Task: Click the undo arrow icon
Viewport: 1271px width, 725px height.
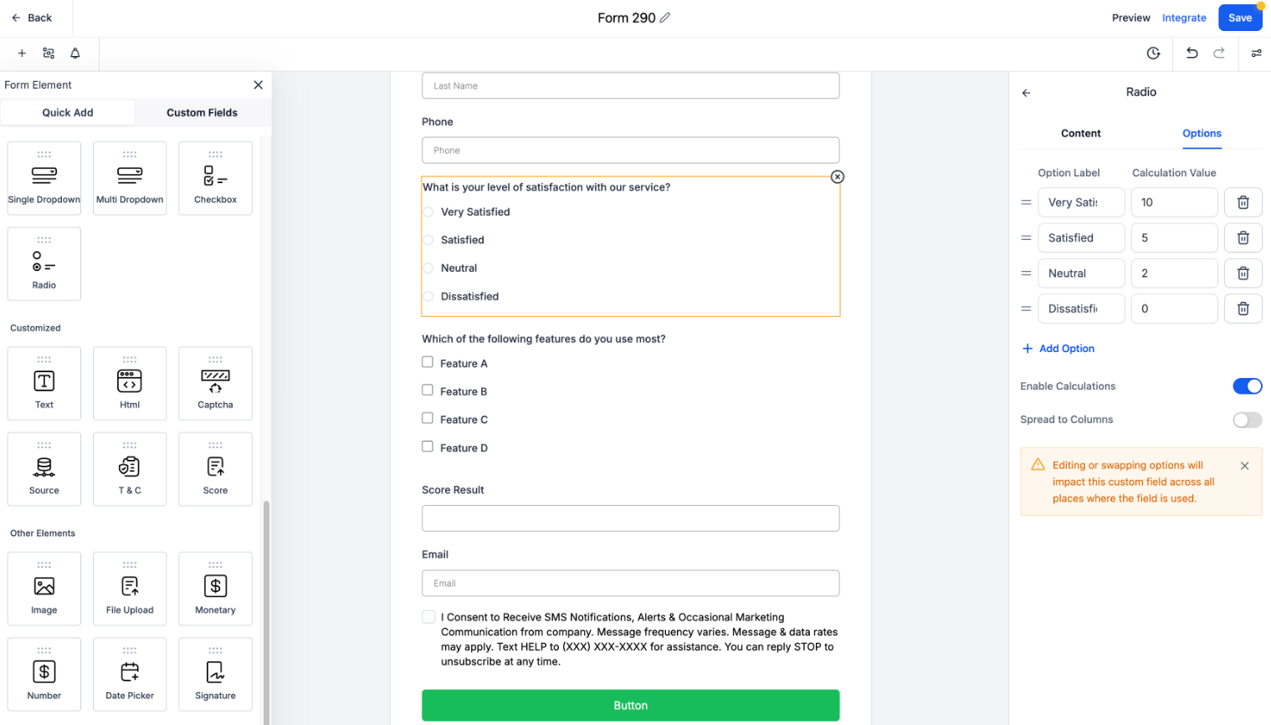Action: pyautogui.click(x=1192, y=54)
